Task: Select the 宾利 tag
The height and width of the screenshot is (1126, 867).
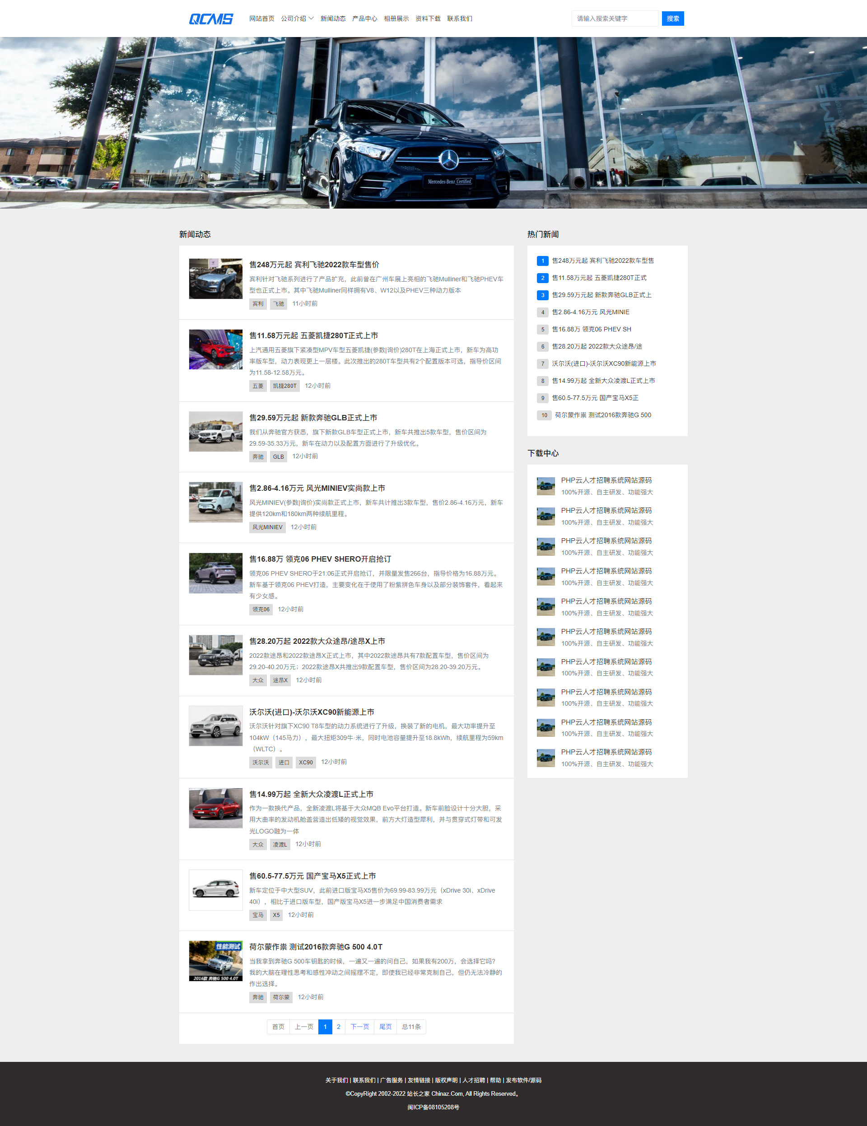Action: (x=258, y=304)
